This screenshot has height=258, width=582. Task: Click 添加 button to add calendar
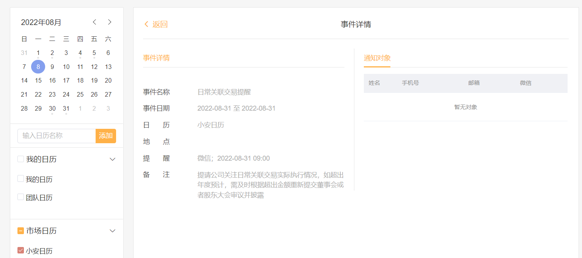pyautogui.click(x=106, y=136)
